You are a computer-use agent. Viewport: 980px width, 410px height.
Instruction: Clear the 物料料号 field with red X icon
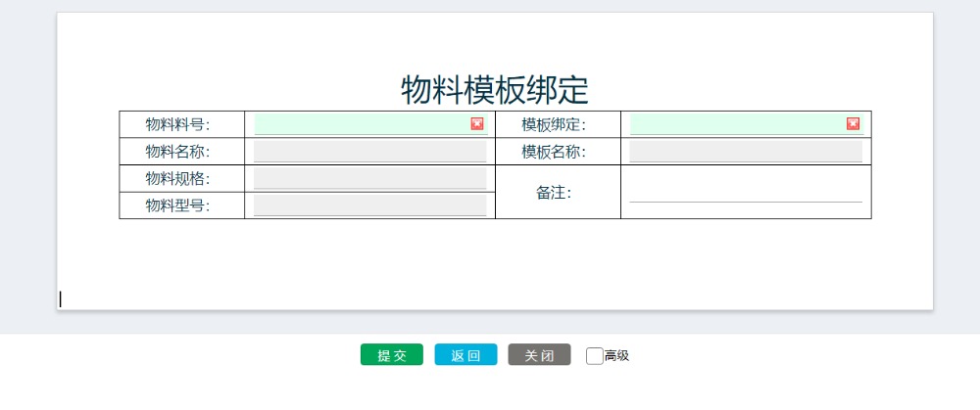[x=477, y=123]
